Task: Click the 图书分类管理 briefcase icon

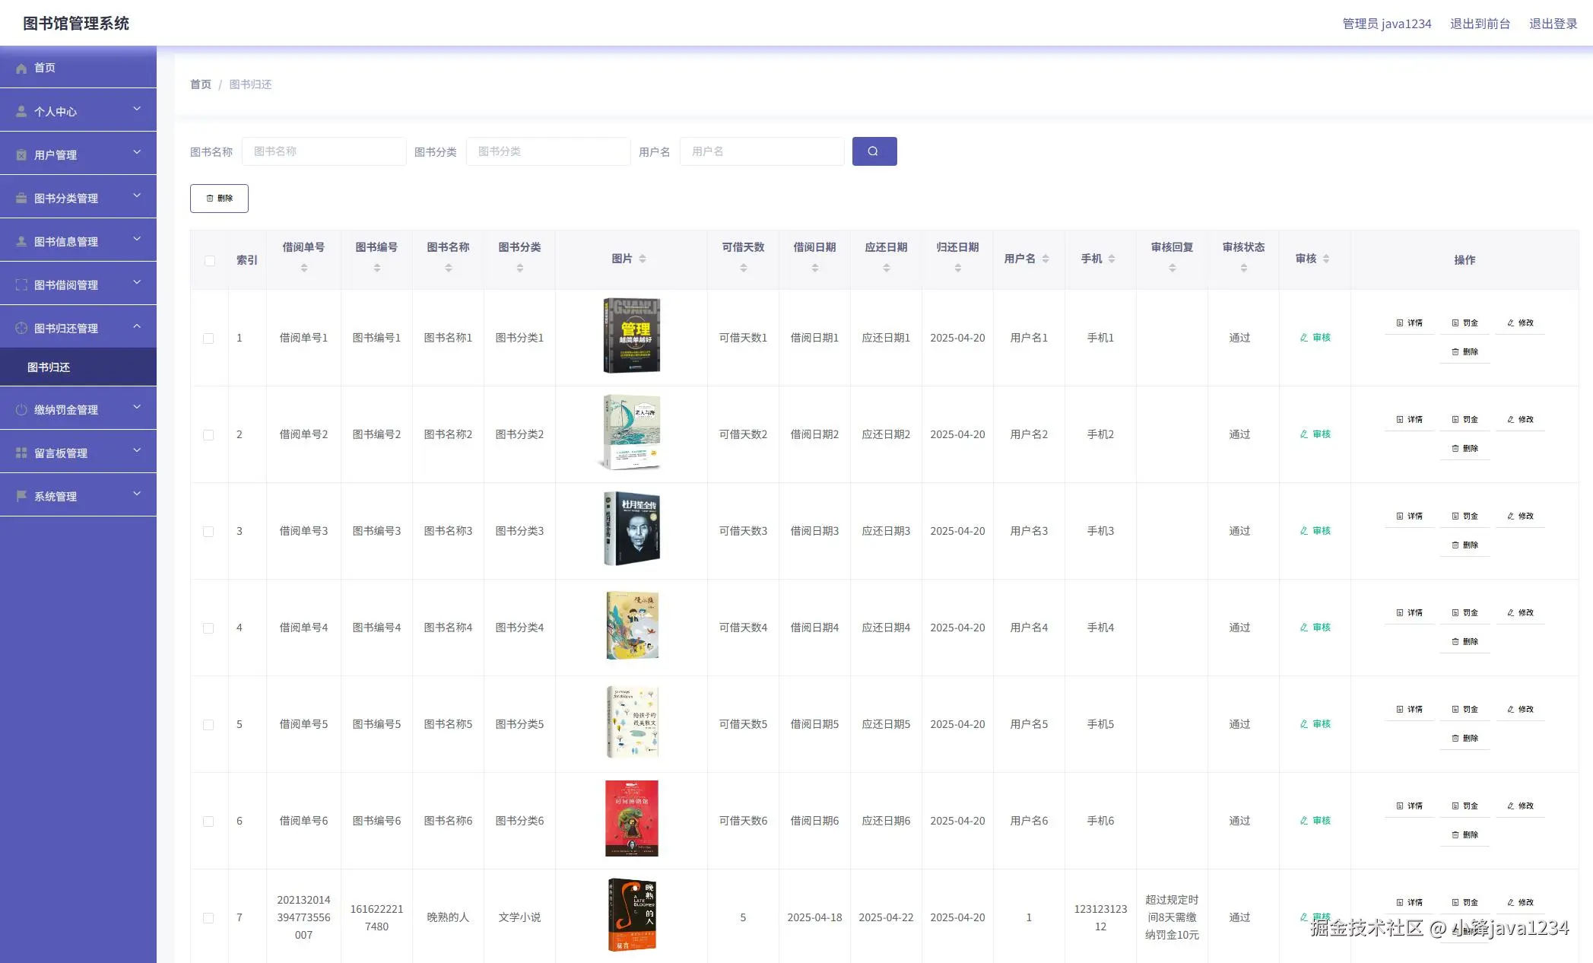Action: (x=21, y=198)
